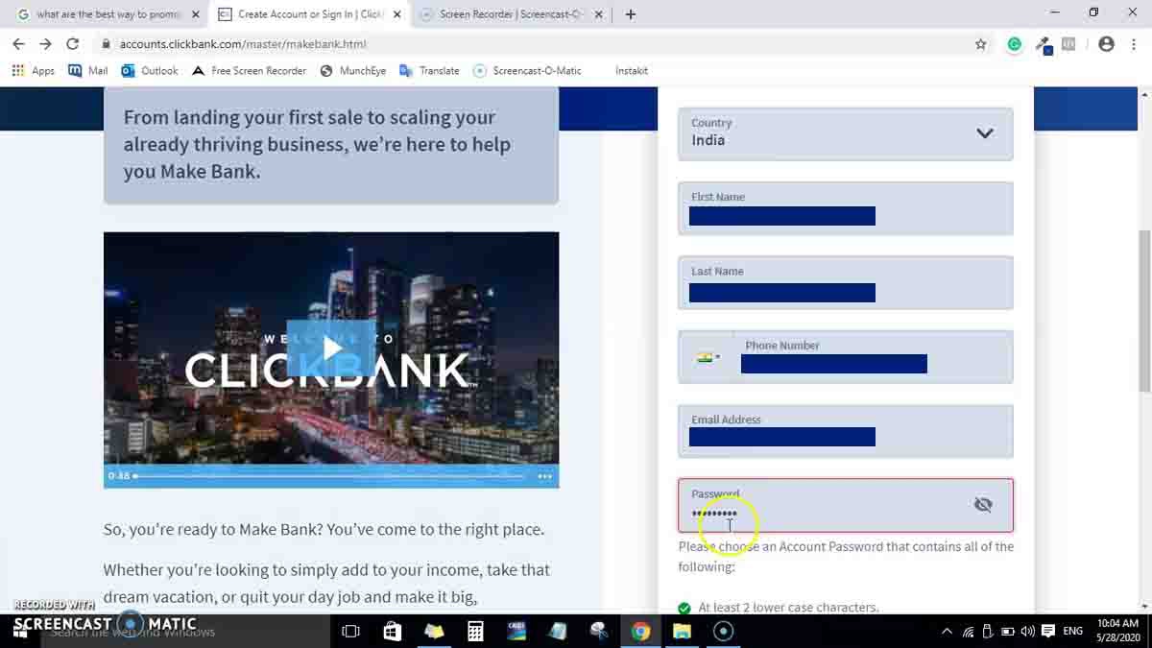Select the Create Account or Sign In tab
Viewport: 1152px width, 648px height.
(x=309, y=14)
